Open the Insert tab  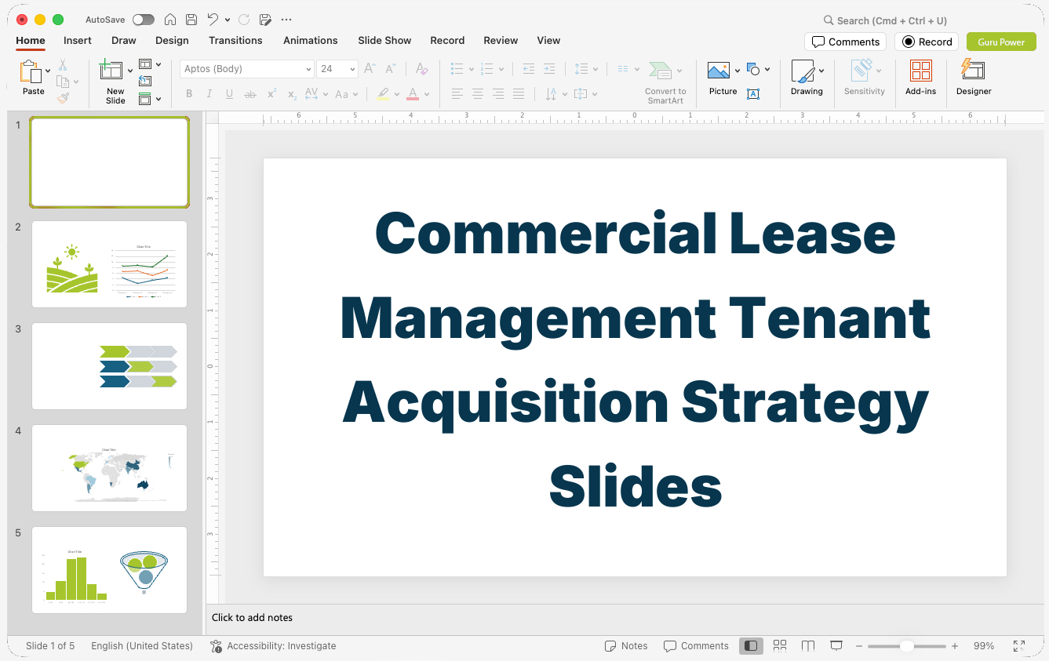tap(78, 41)
